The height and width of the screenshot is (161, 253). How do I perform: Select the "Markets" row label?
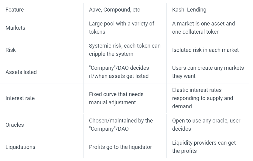coord(15,28)
